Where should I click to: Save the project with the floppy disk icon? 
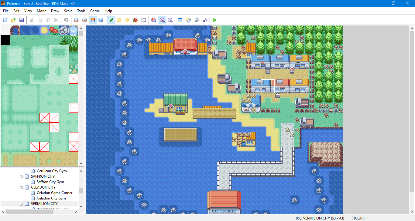coord(22,20)
